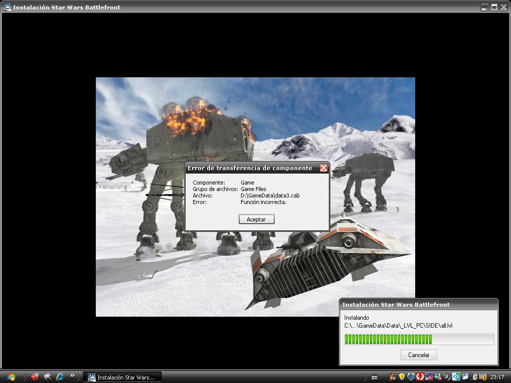Close the Error de transferencia de componente dialog
The height and width of the screenshot is (383, 511).
(323, 168)
